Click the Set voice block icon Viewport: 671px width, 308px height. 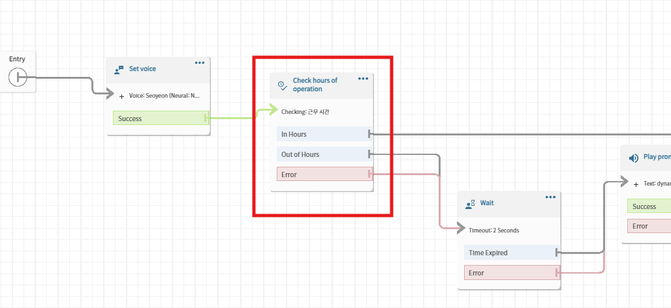click(x=119, y=69)
